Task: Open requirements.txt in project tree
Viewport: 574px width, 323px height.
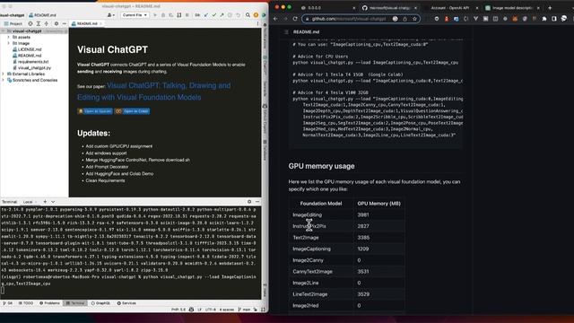Action: (33, 62)
